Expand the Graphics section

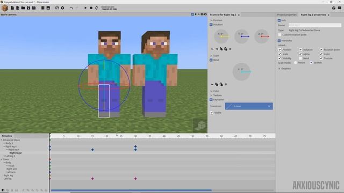pyautogui.click(x=279, y=69)
